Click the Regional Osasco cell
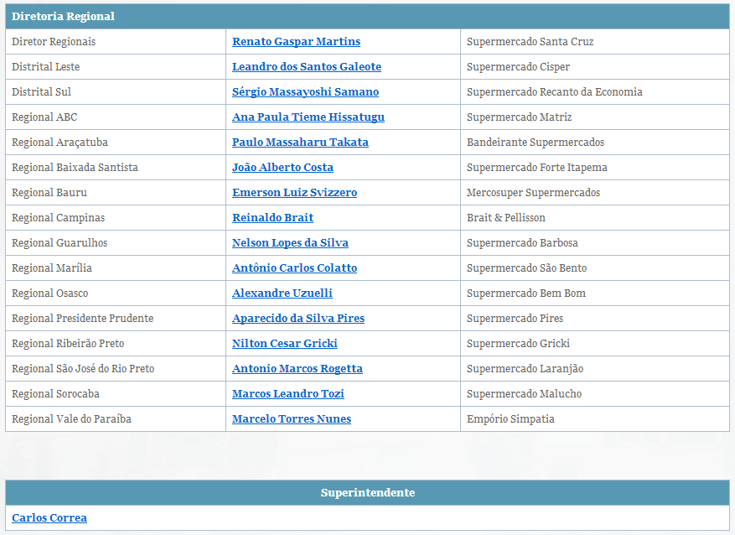Image resolution: width=735 pixels, height=535 pixels. tap(116, 293)
